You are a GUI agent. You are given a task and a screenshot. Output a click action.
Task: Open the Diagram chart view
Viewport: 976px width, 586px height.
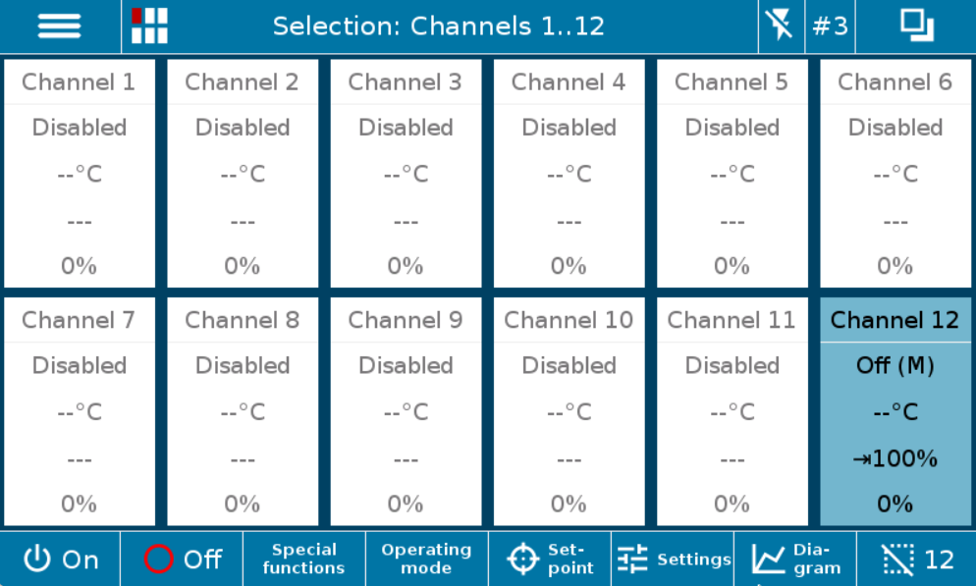[795, 559]
